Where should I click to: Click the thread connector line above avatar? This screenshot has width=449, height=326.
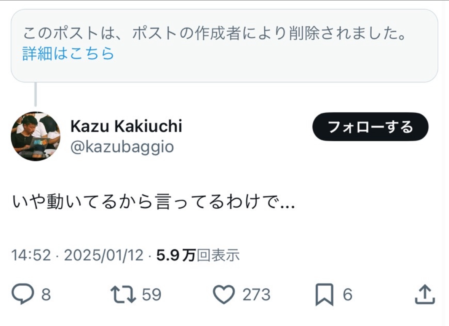coord(35,94)
